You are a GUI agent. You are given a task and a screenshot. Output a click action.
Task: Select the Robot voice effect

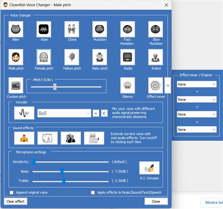[x=155, y=57]
